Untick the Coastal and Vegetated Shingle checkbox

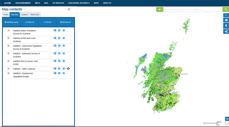click(x=9, y=73)
